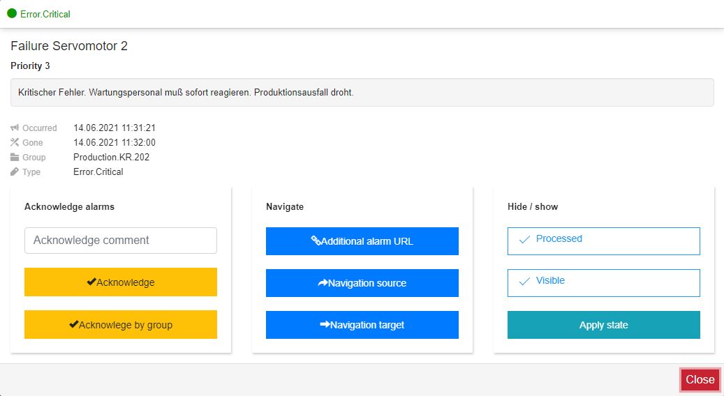Click the Group label
The width and height of the screenshot is (724, 396).
(x=34, y=157)
